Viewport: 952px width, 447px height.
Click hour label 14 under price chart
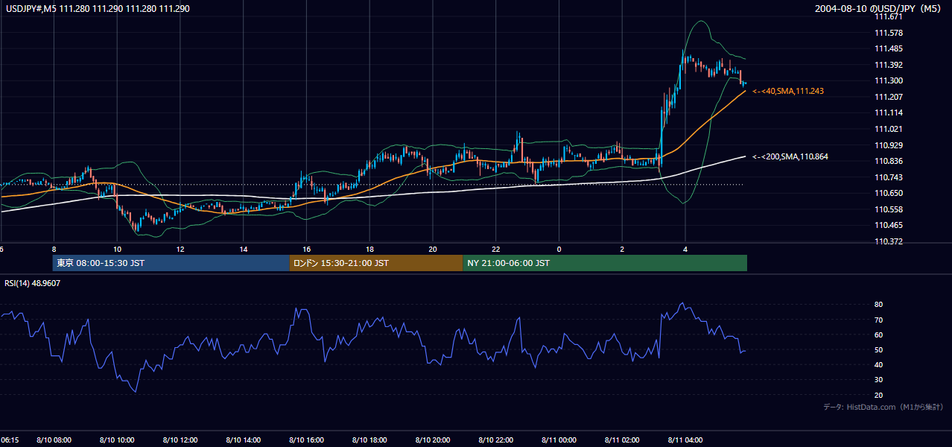point(244,250)
